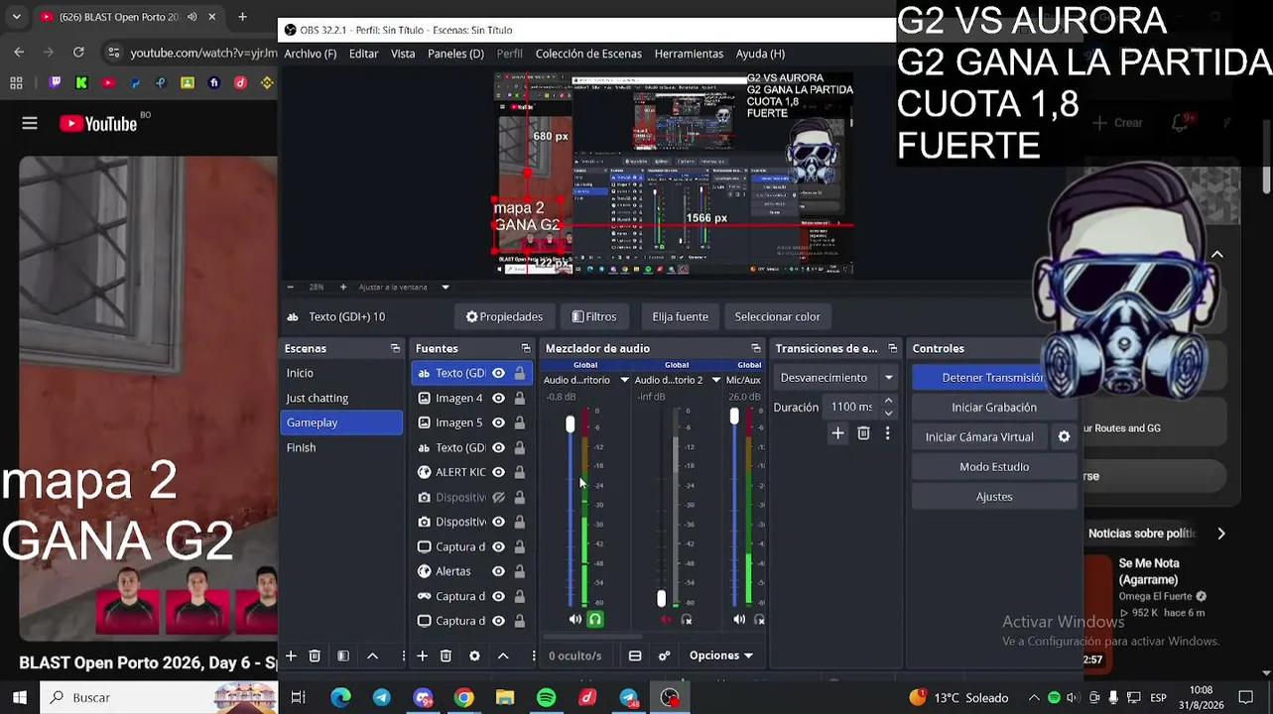Open the Kick bookmark in the browser
Viewport: 1273px width, 714px height.
(81, 83)
